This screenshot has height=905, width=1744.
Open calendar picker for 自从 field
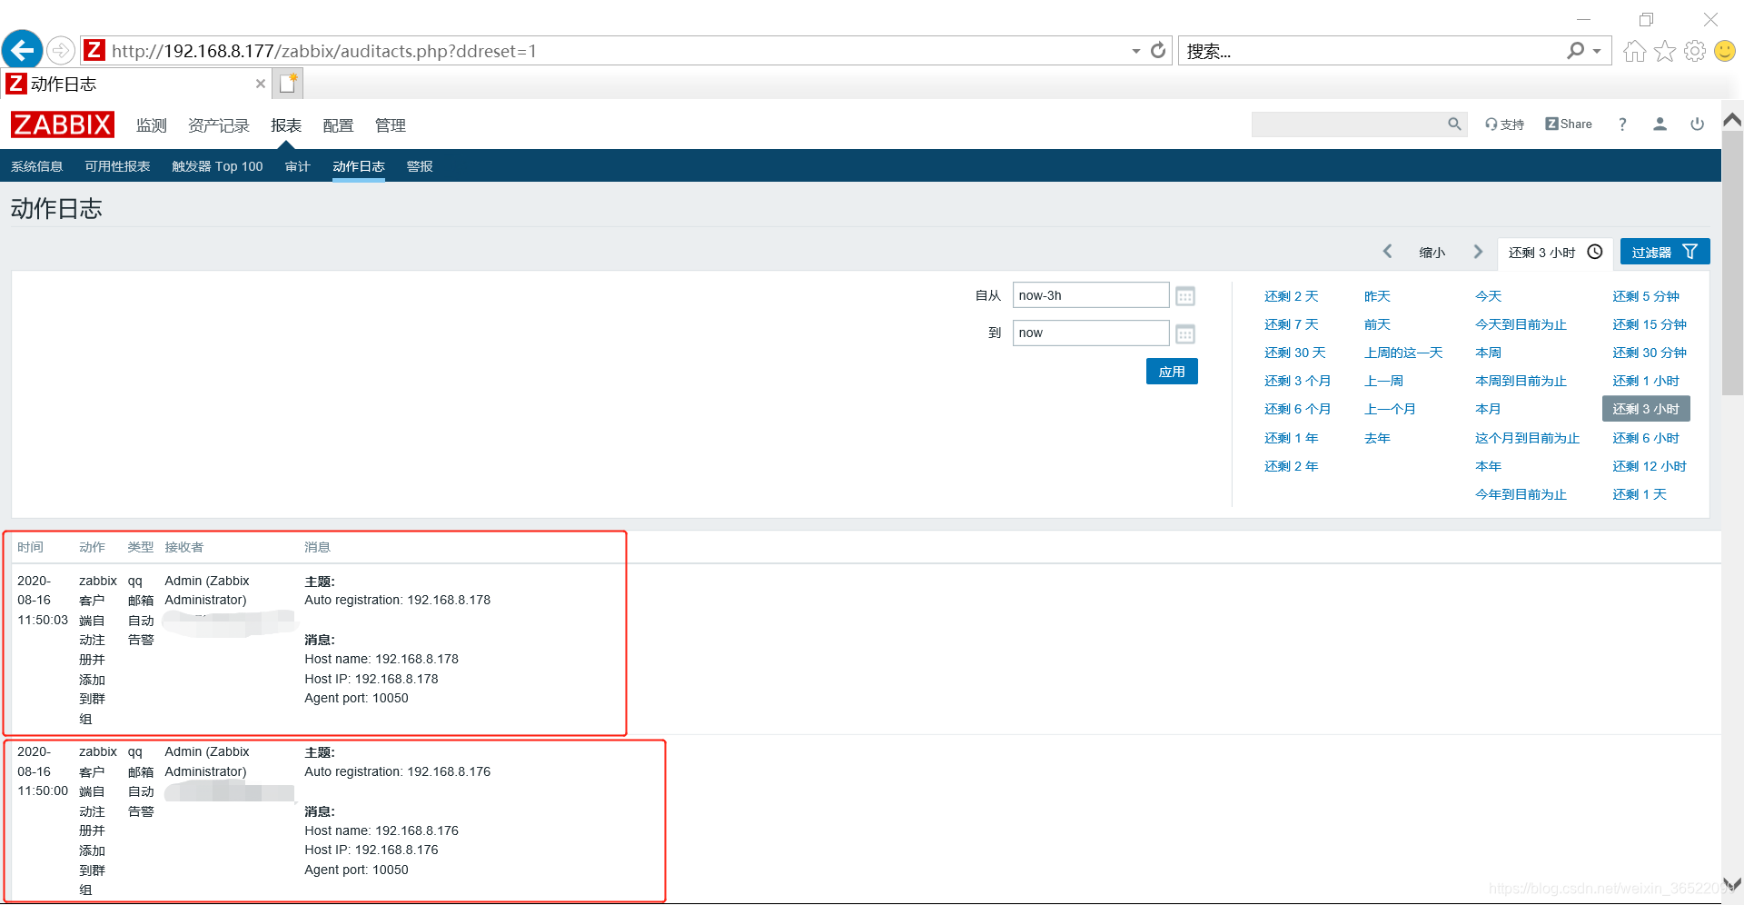pos(1184,296)
